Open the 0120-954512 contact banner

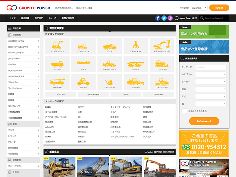click(x=204, y=144)
